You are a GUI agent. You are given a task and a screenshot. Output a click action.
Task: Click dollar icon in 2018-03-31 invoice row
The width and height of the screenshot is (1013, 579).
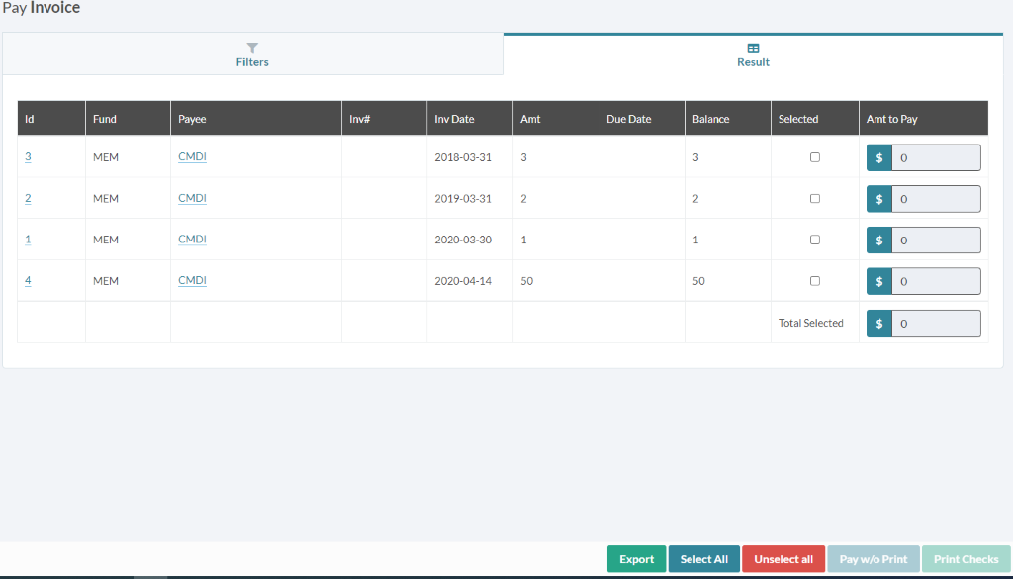879,157
